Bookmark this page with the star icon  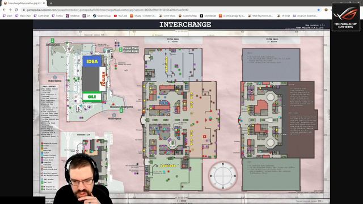click(x=319, y=10)
